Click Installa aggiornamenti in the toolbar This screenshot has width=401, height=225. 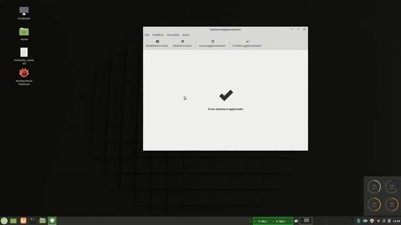click(247, 44)
